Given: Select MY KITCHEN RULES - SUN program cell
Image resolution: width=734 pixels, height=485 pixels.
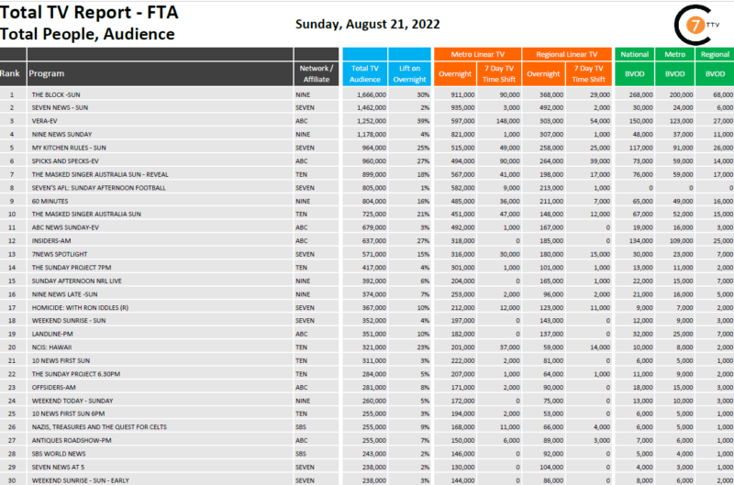Looking at the screenshot, I should coord(69,148).
